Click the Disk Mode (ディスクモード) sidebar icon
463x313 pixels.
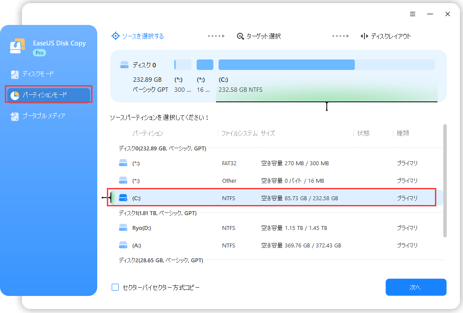[x=15, y=74]
